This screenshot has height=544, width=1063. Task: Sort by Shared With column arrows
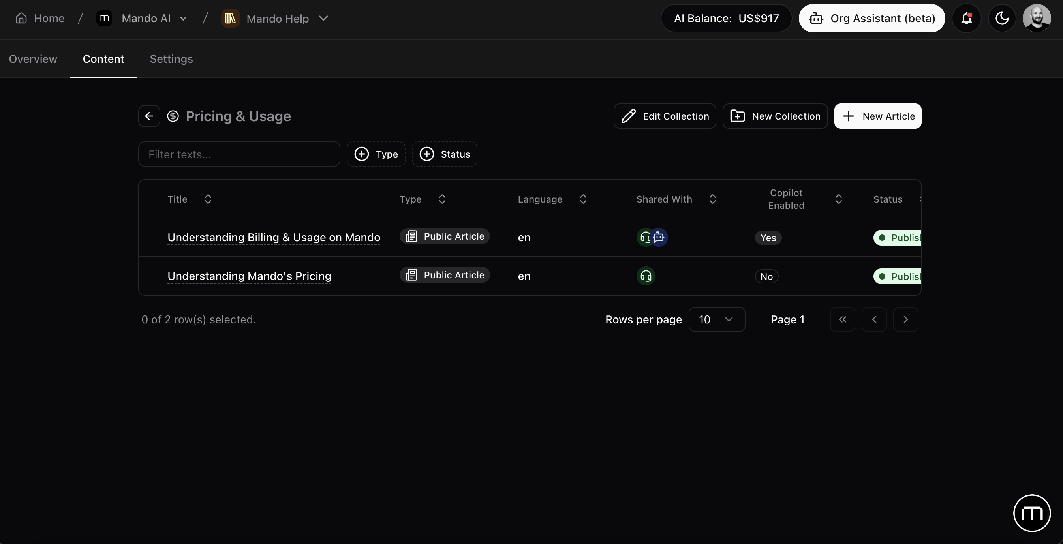pos(712,199)
